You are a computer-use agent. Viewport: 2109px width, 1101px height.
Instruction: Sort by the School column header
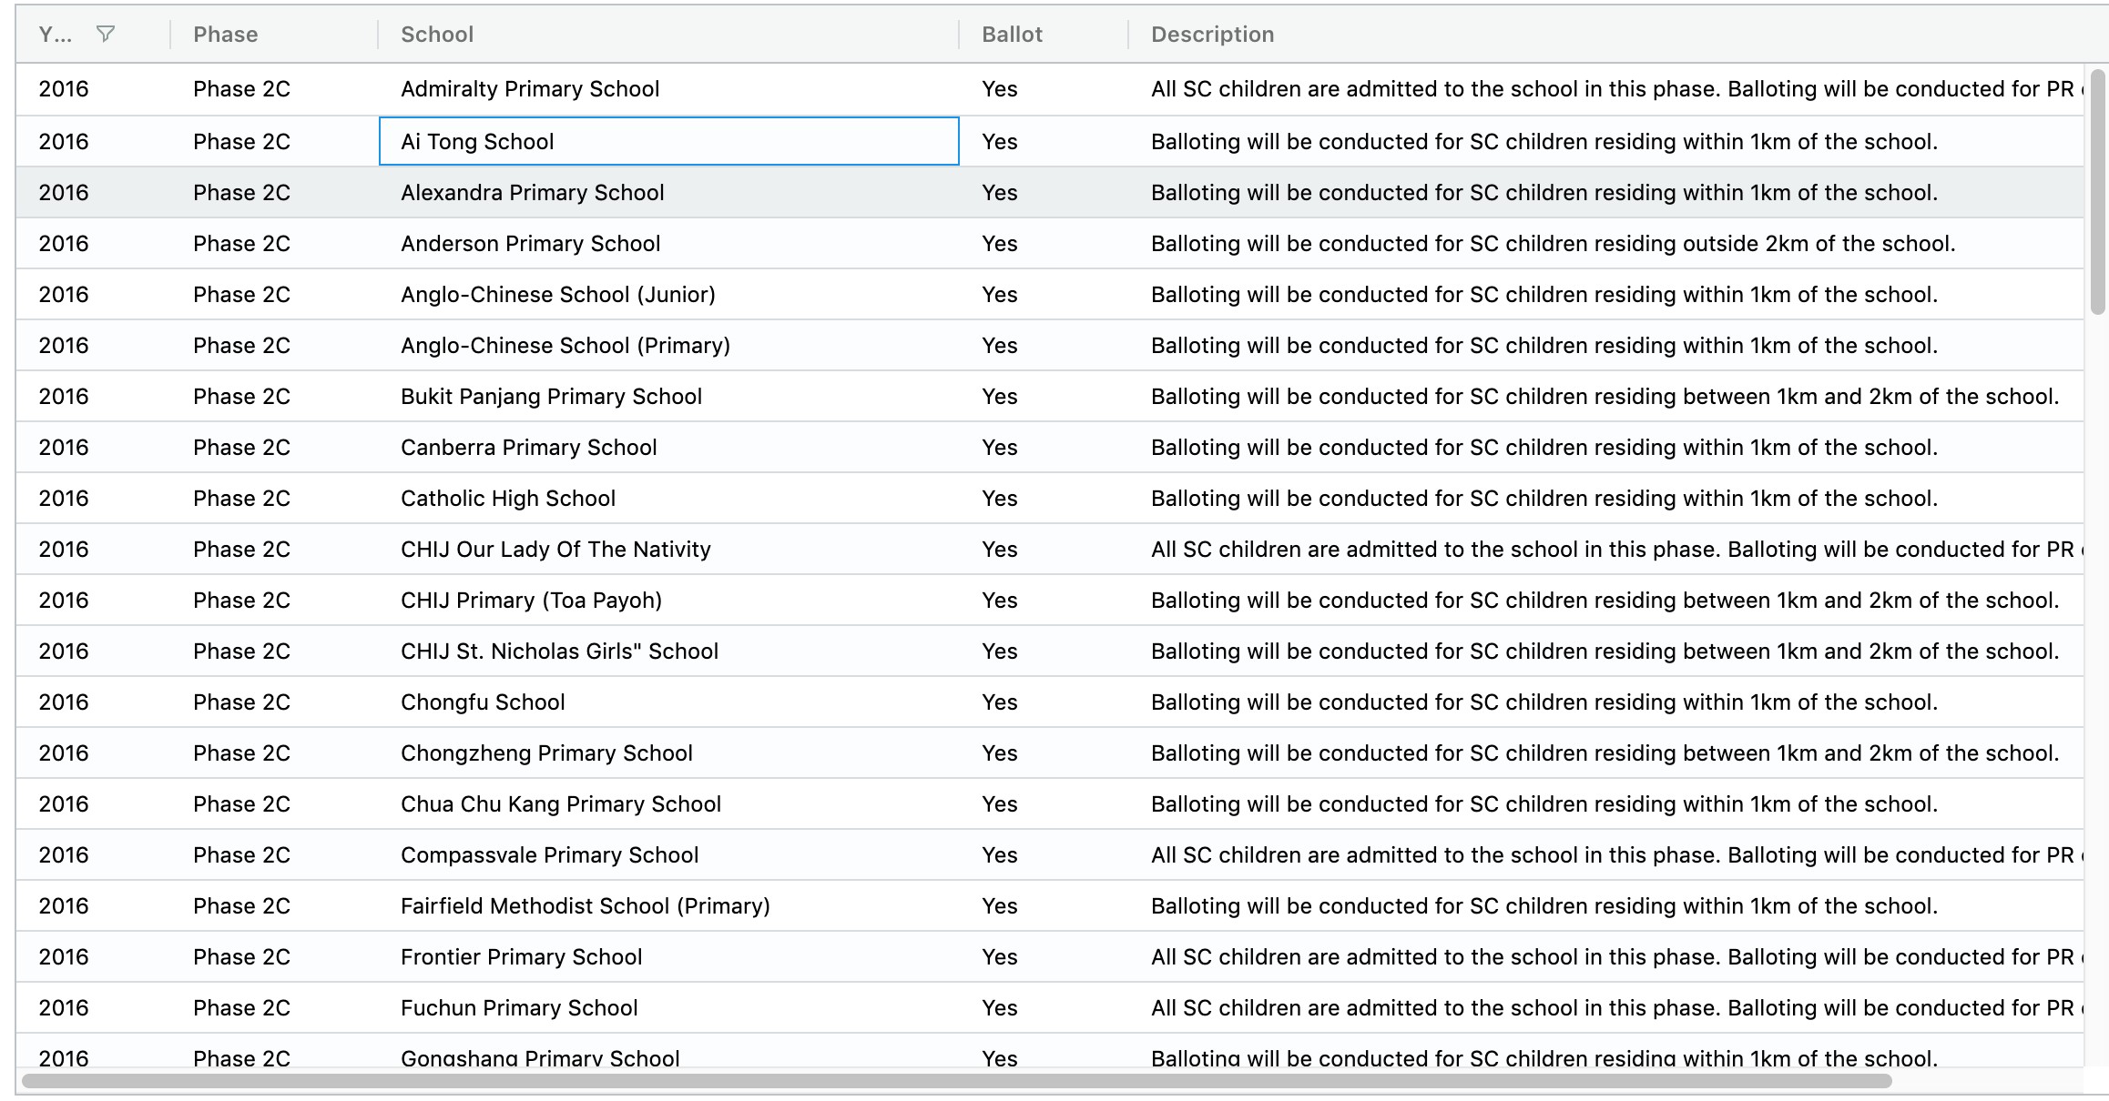pyautogui.click(x=437, y=35)
